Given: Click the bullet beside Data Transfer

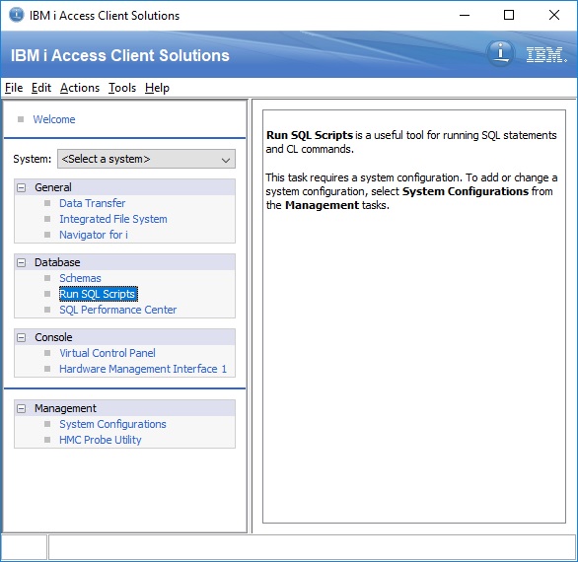Looking at the screenshot, I should tap(47, 203).
